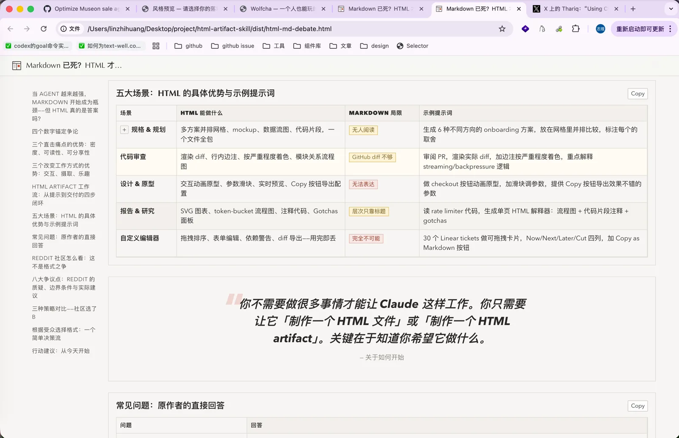Viewport: 679px width, 438px height.
Task: Click the 无法表达 tag
Action: 363,184
